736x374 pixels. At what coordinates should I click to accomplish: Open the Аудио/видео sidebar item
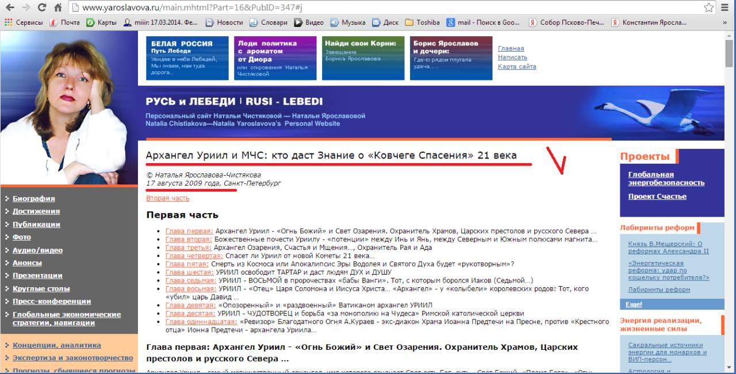coord(37,250)
